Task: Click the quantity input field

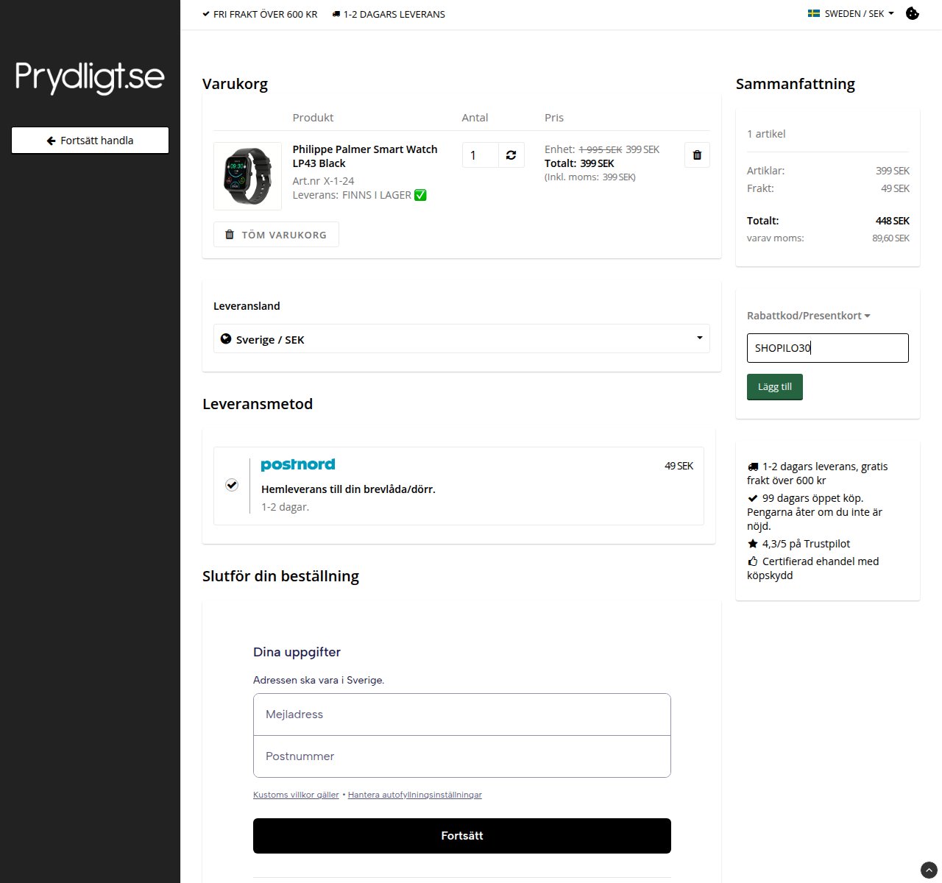Action: [x=481, y=155]
